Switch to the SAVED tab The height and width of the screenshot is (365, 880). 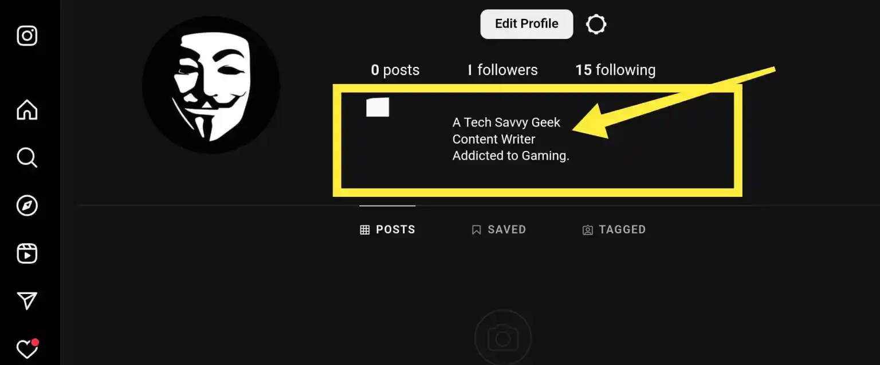498,230
